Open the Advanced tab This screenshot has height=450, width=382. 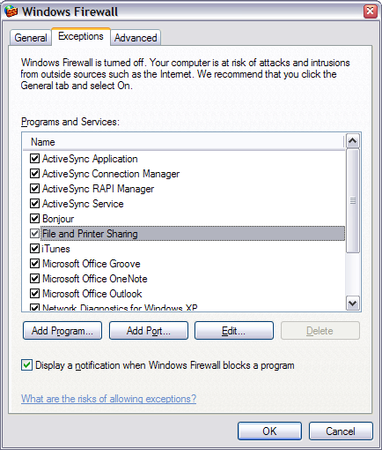[x=136, y=38]
